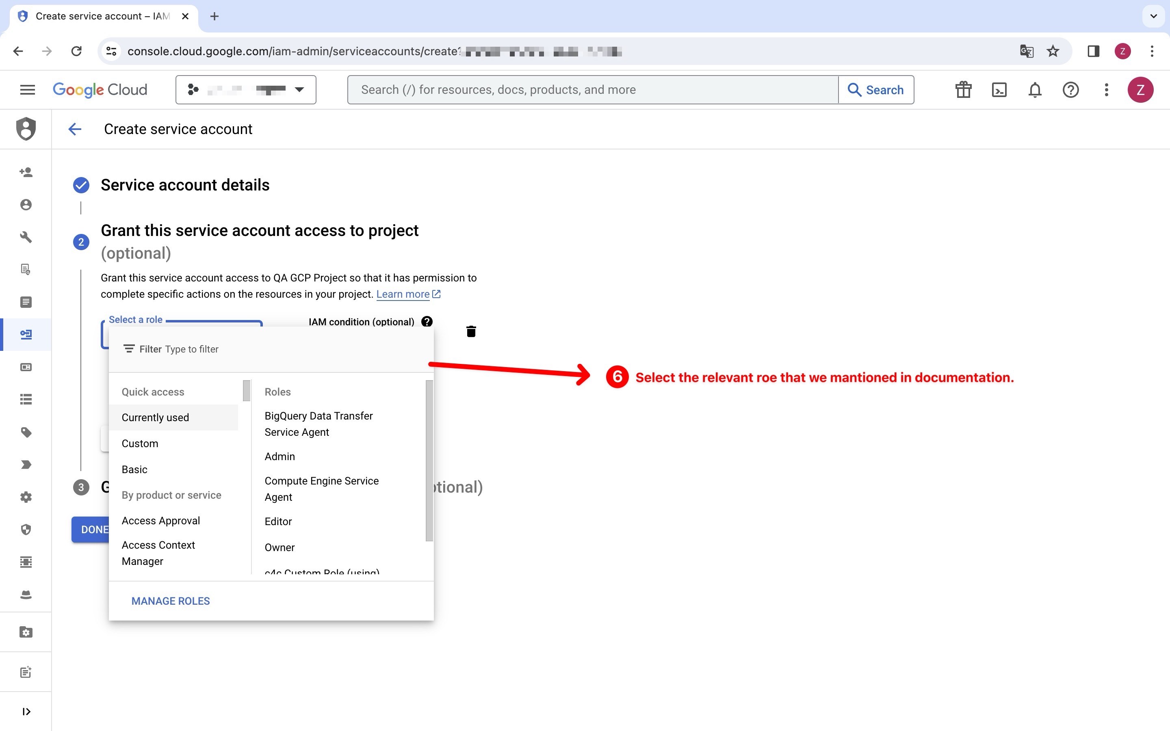Image resolution: width=1170 pixels, height=731 pixels.
Task: Open the tab search chevron
Action: pos(1154,16)
